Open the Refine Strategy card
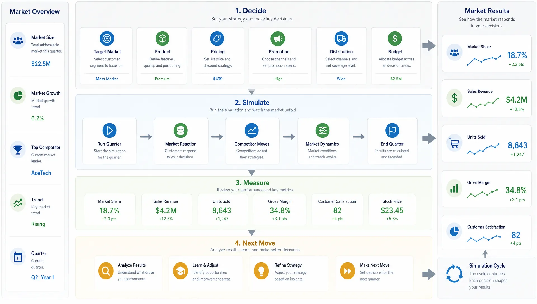Screen dimensions: 537x304 289,272
